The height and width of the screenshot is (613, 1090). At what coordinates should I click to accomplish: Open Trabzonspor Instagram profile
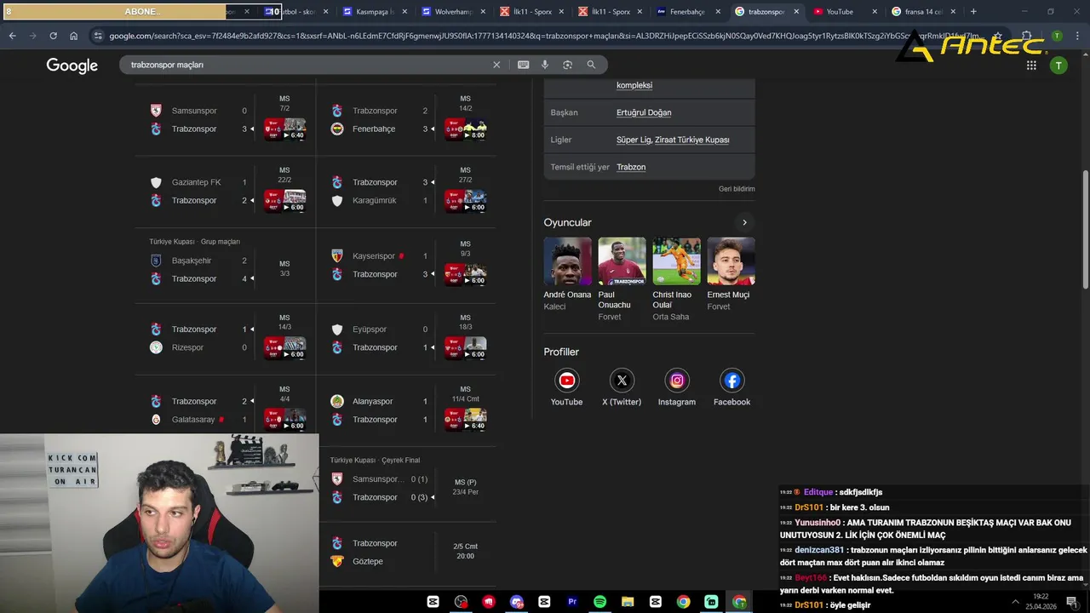[x=677, y=387]
